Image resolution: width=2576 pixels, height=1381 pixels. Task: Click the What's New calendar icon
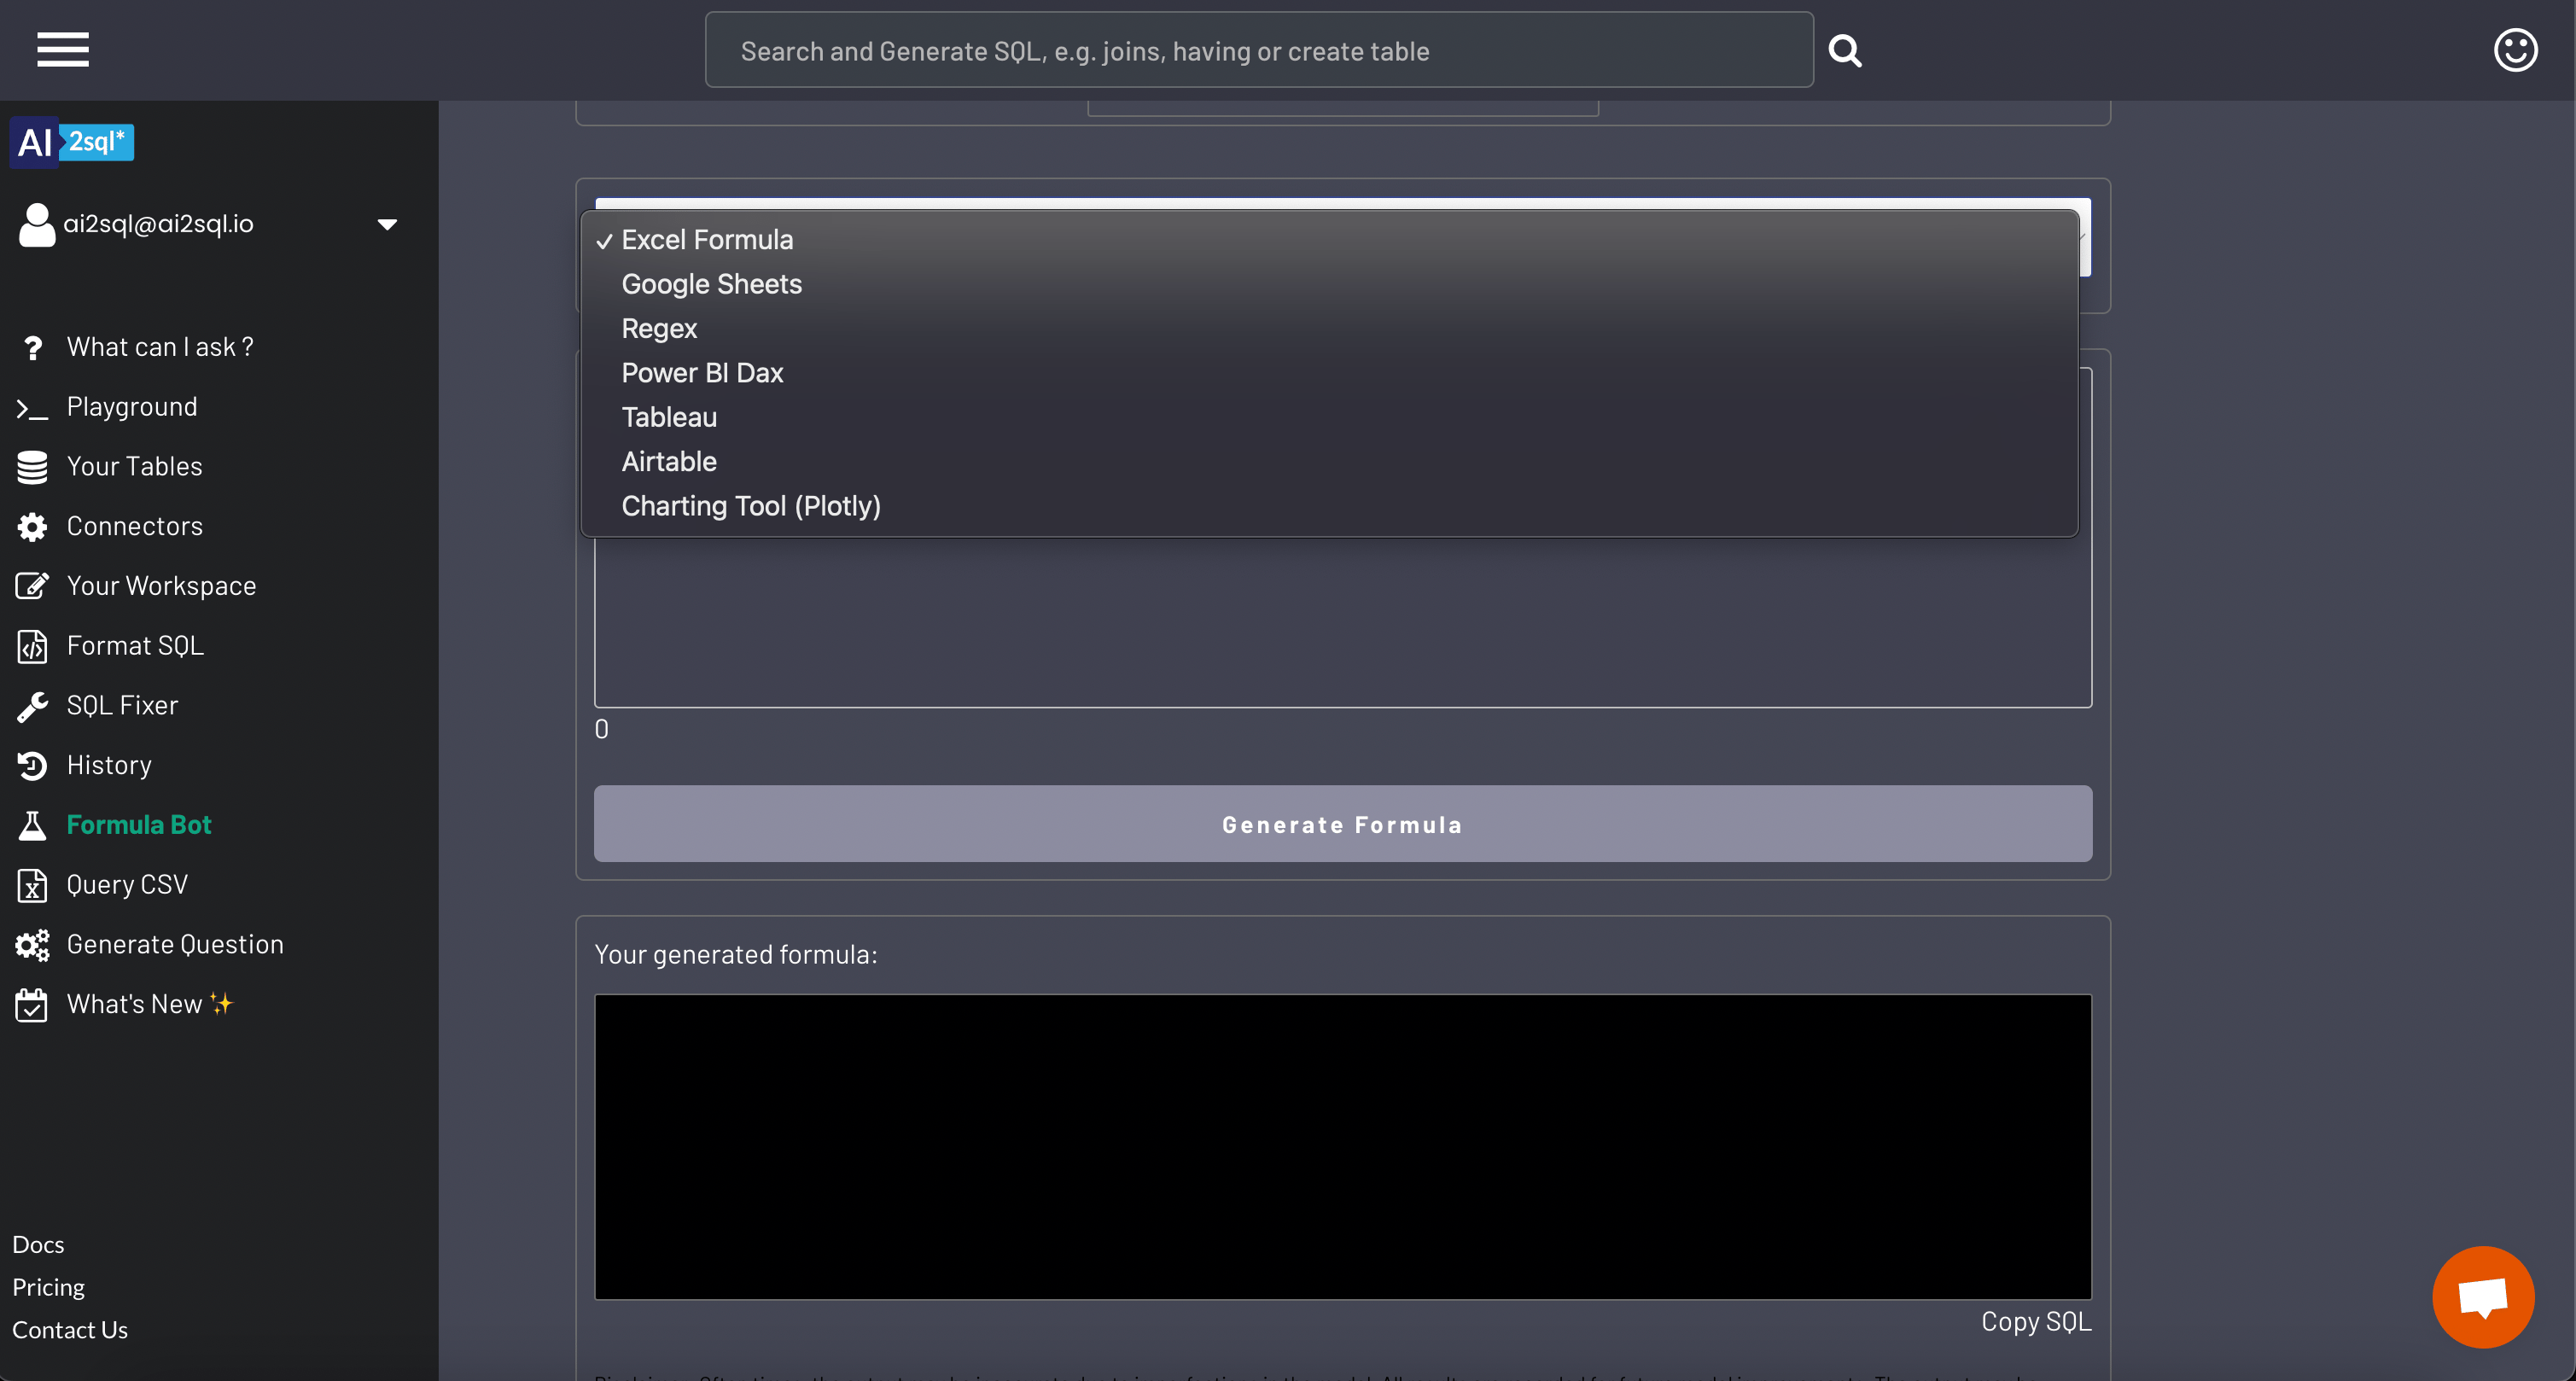pos(32,1004)
